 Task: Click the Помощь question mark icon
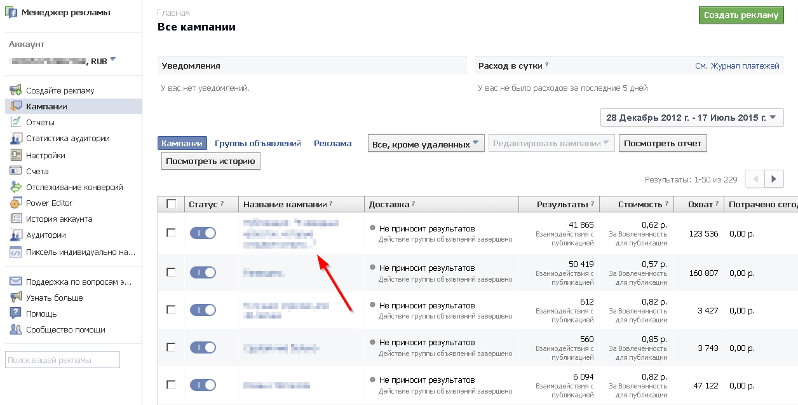tap(16, 313)
